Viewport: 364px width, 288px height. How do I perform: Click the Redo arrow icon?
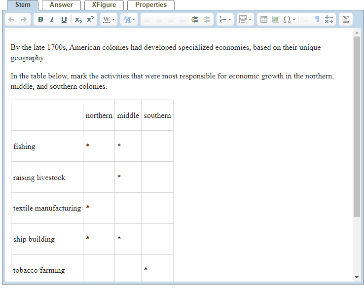pos(24,20)
